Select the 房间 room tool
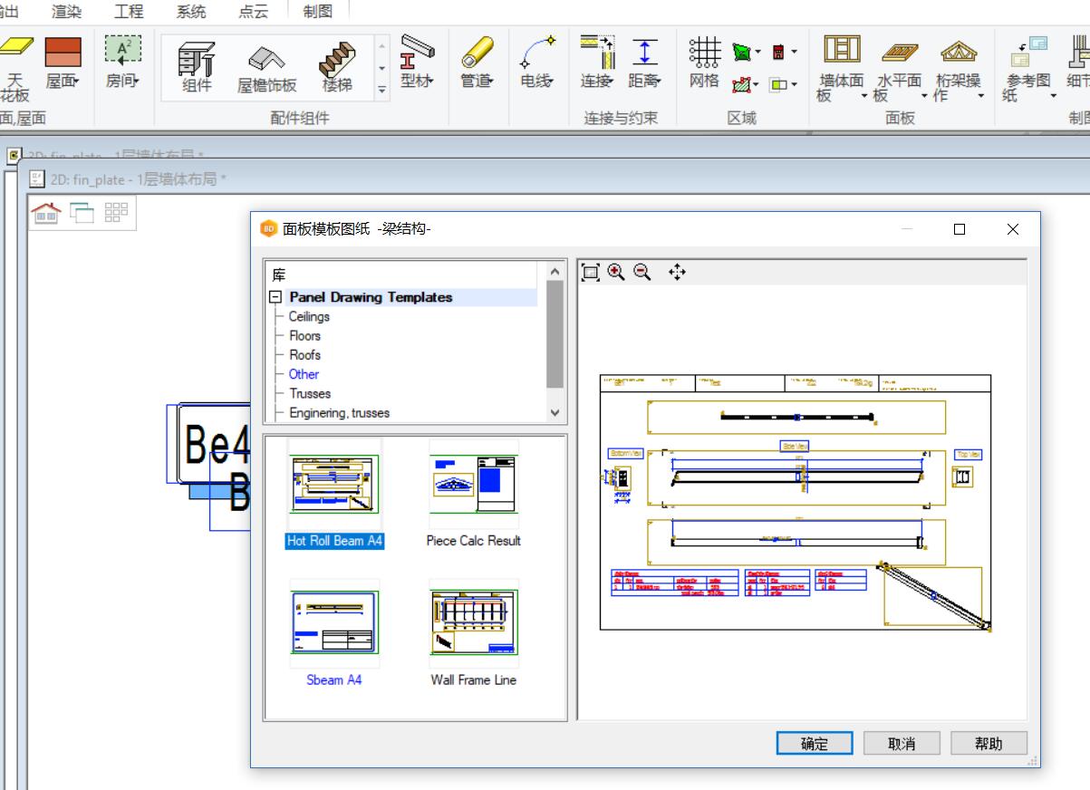 tap(122, 63)
